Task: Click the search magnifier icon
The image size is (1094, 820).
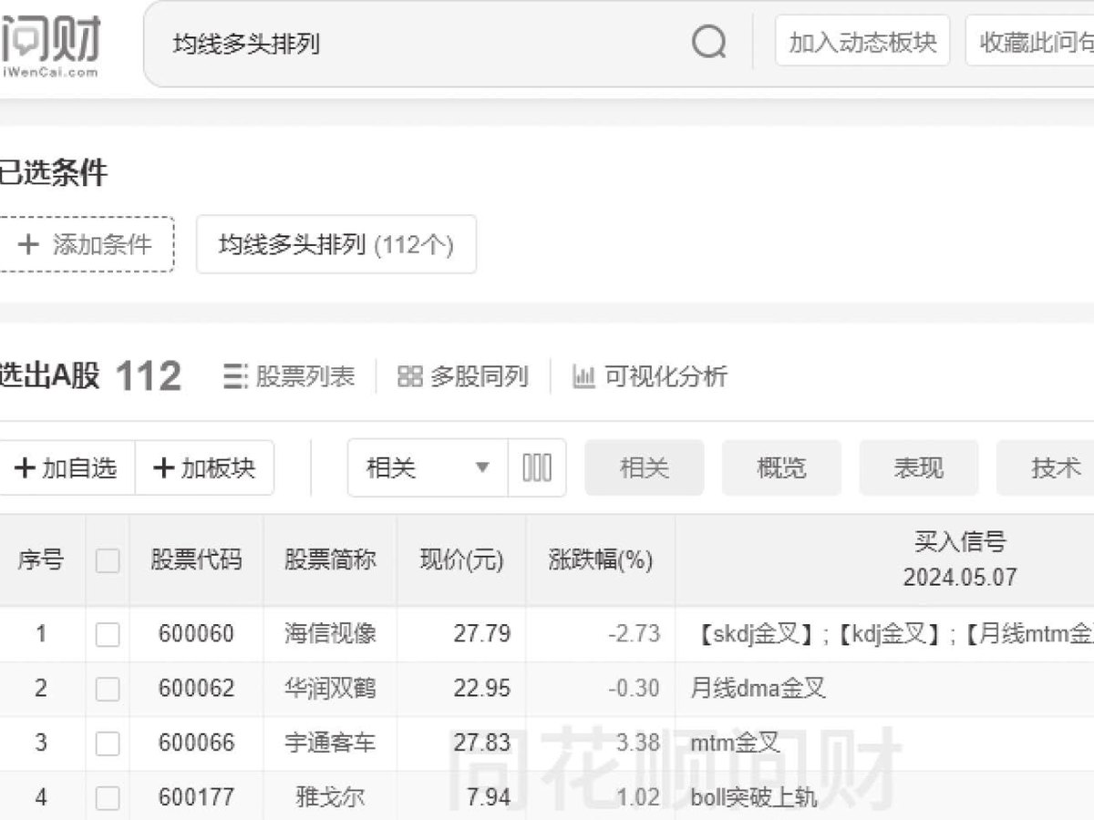Action: pyautogui.click(x=708, y=42)
